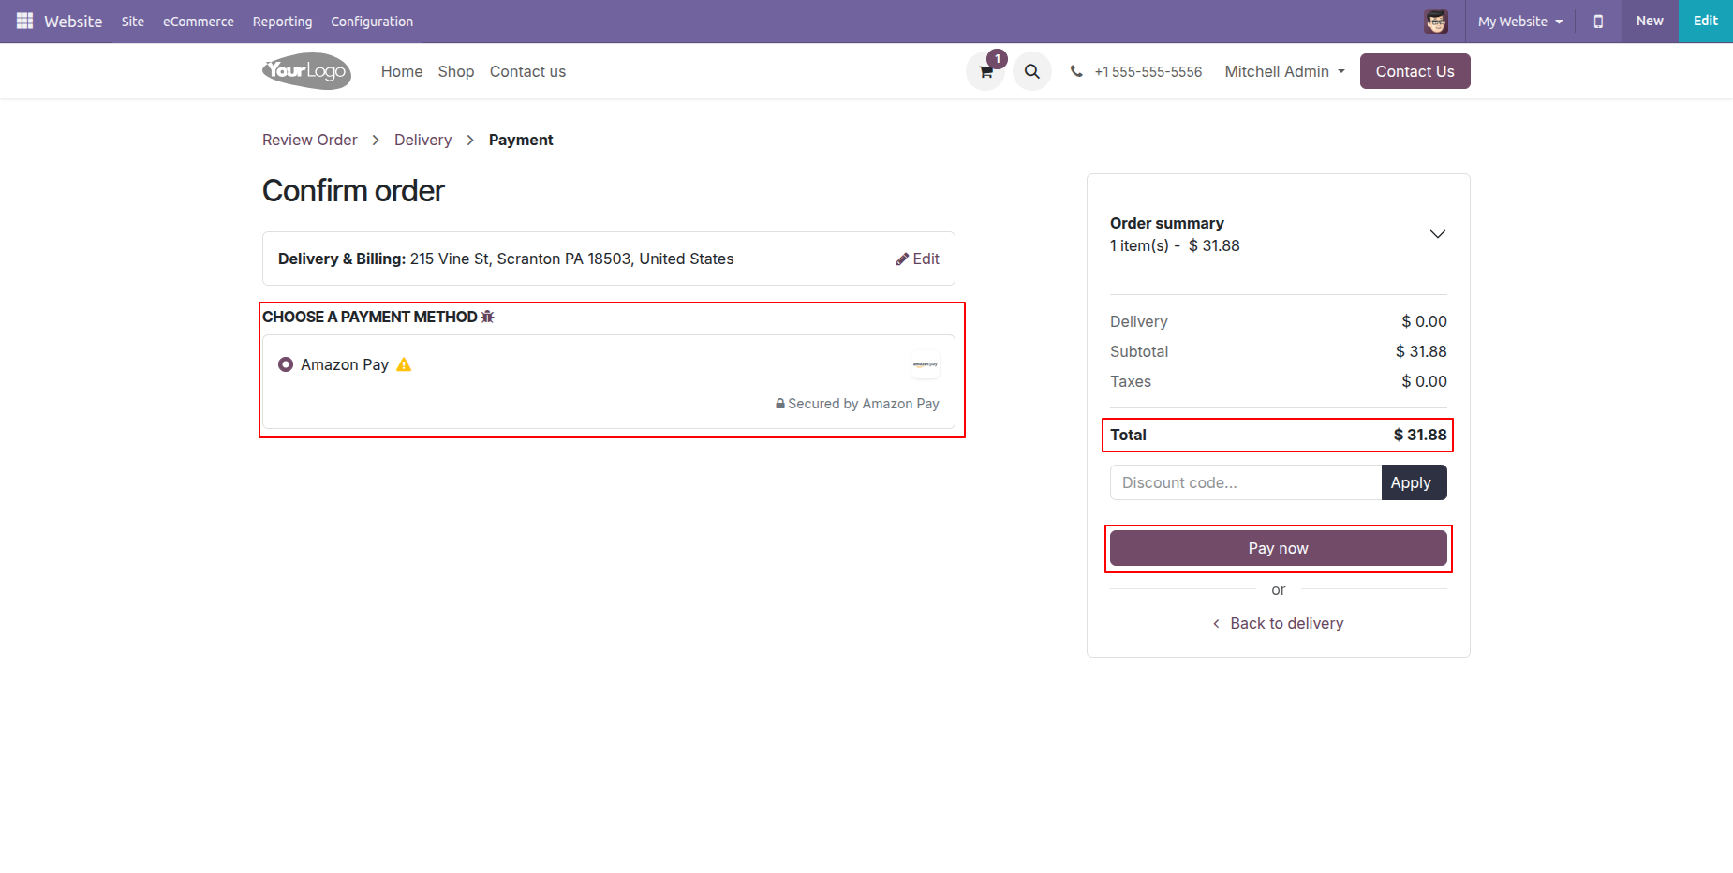Click the Pay now button
The image size is (1733, 873).
click(1279, 548)
